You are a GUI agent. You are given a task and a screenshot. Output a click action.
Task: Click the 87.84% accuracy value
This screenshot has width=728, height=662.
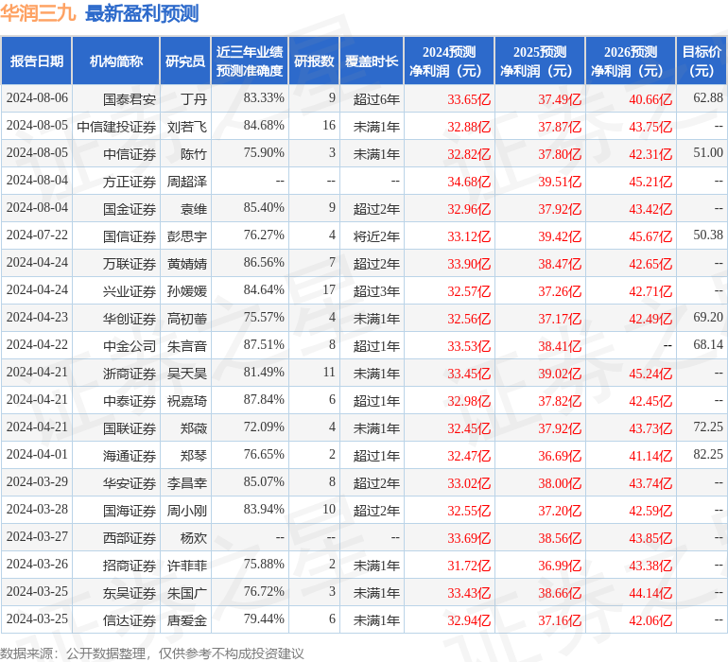[x=264, y=399]
